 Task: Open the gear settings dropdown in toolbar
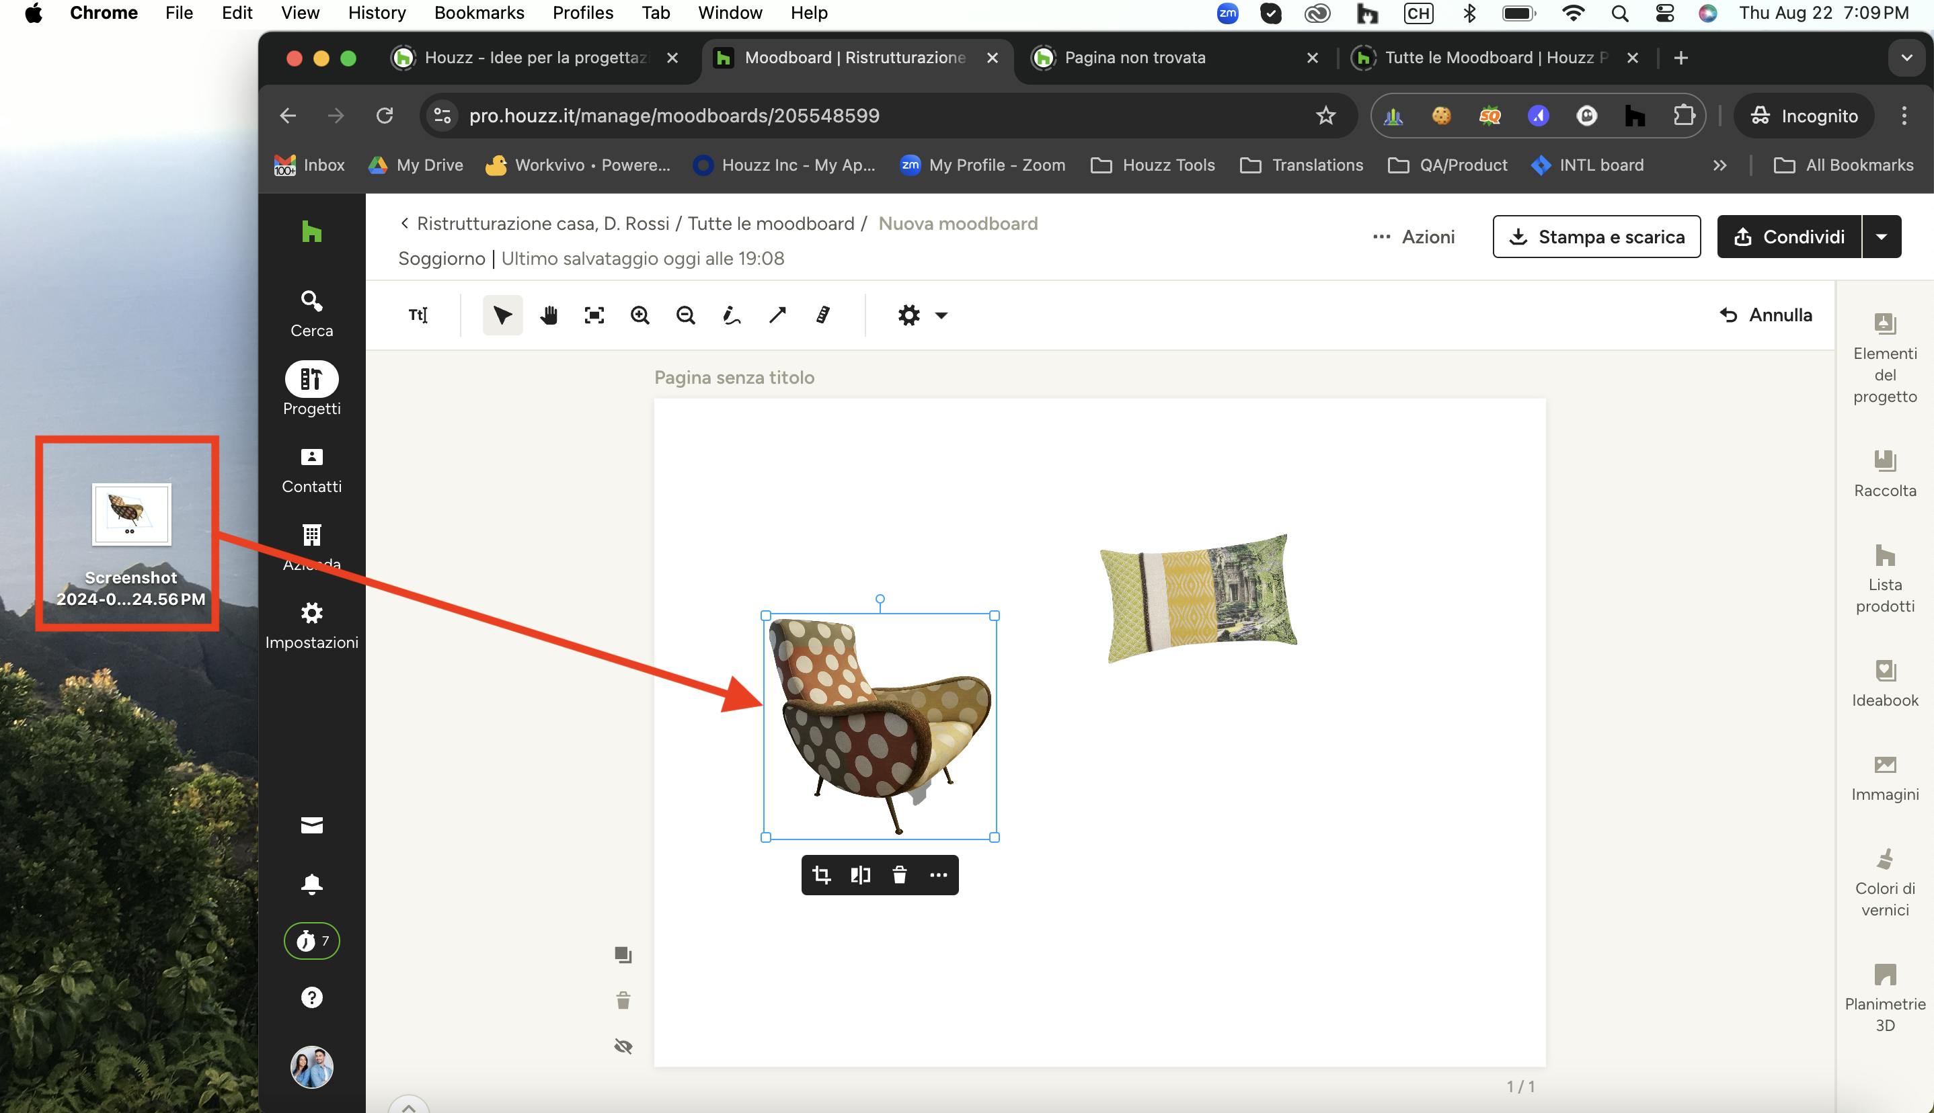point(922,315)
